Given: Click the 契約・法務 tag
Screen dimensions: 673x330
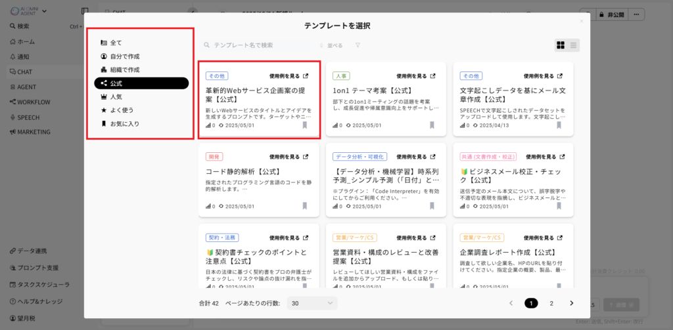Looking at the screenshot, I should (222, 237).
